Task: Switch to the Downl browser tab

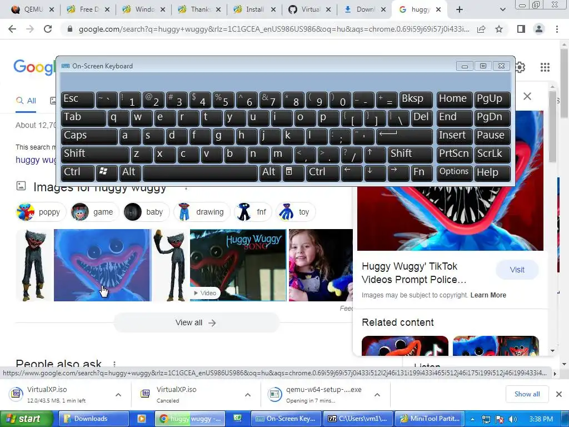Action: pyautogui.click(x=365, y=9)
